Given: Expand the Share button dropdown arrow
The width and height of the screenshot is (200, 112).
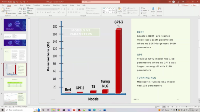Looking at the screenshot, I should pyautogui.click(x=198, y=5).
